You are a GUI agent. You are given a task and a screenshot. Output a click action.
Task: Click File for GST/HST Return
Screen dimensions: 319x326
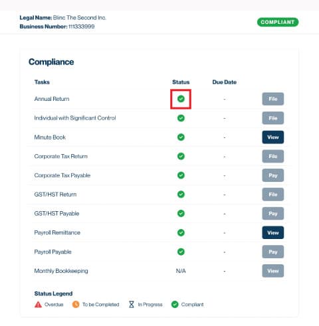point(273,195)
